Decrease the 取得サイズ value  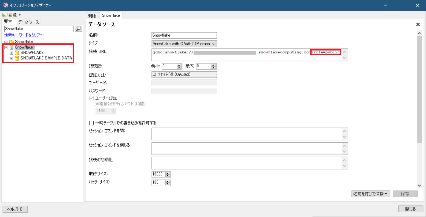(168, 176)
